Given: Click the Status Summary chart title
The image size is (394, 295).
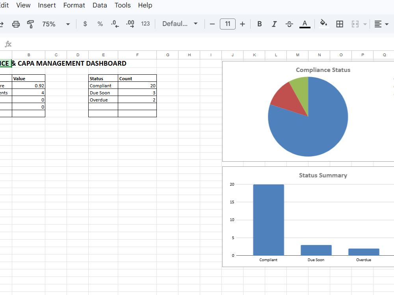Looking at the screenshot, I should point(323,175).
